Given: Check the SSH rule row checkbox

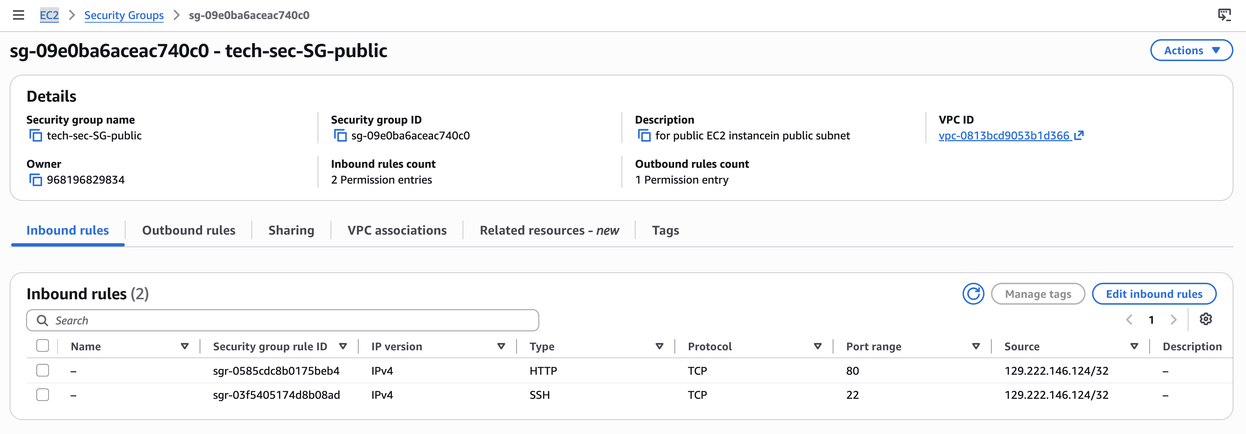Looking at the screenshot, I should point(42,394).
